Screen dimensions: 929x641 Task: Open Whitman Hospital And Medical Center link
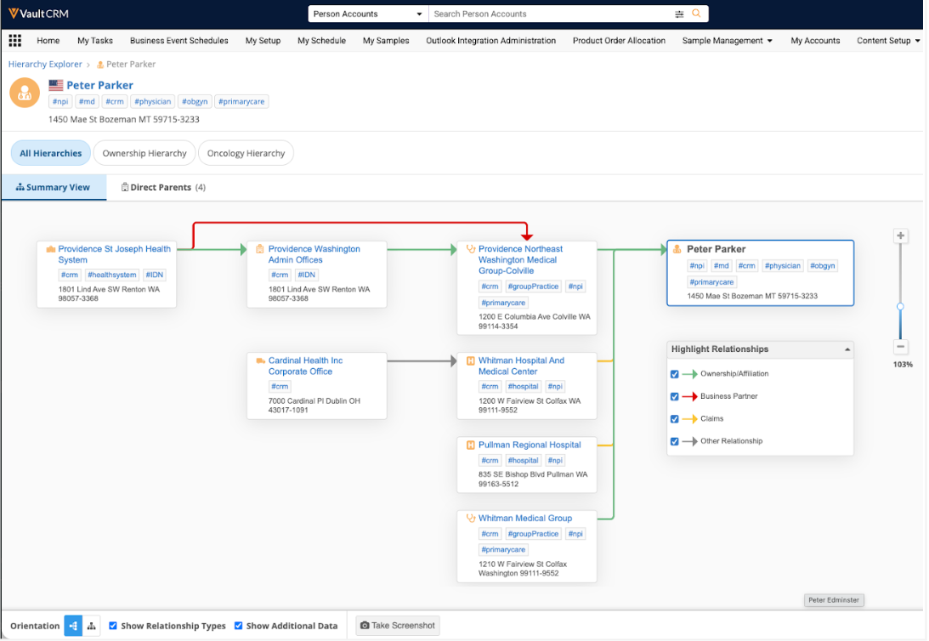click(x=521, y=366)
